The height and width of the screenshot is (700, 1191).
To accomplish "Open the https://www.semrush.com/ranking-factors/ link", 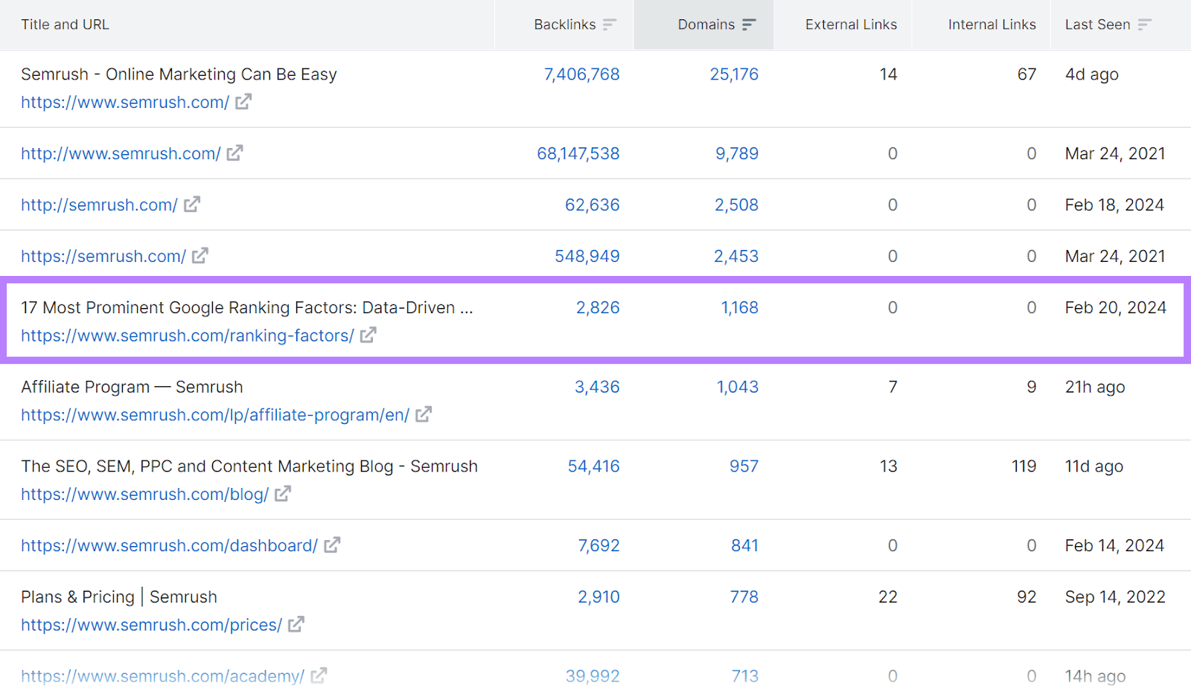I will [x=188, y=335].
